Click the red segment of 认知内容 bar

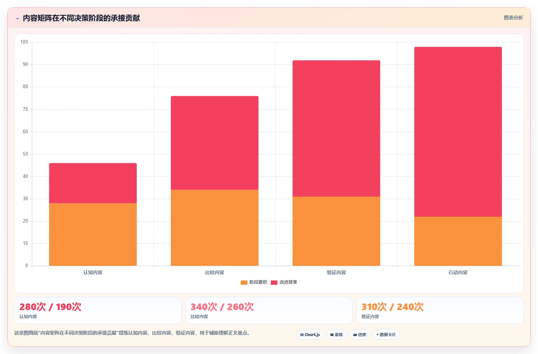point(93,183)
